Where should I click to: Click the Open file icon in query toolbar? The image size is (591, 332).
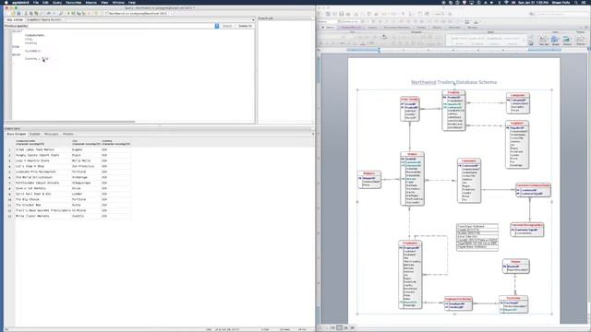pos(13,13)
